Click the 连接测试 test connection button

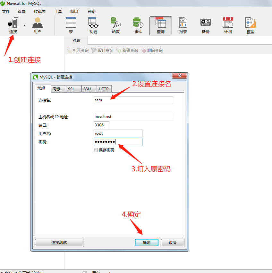click(x=59, y=242)
